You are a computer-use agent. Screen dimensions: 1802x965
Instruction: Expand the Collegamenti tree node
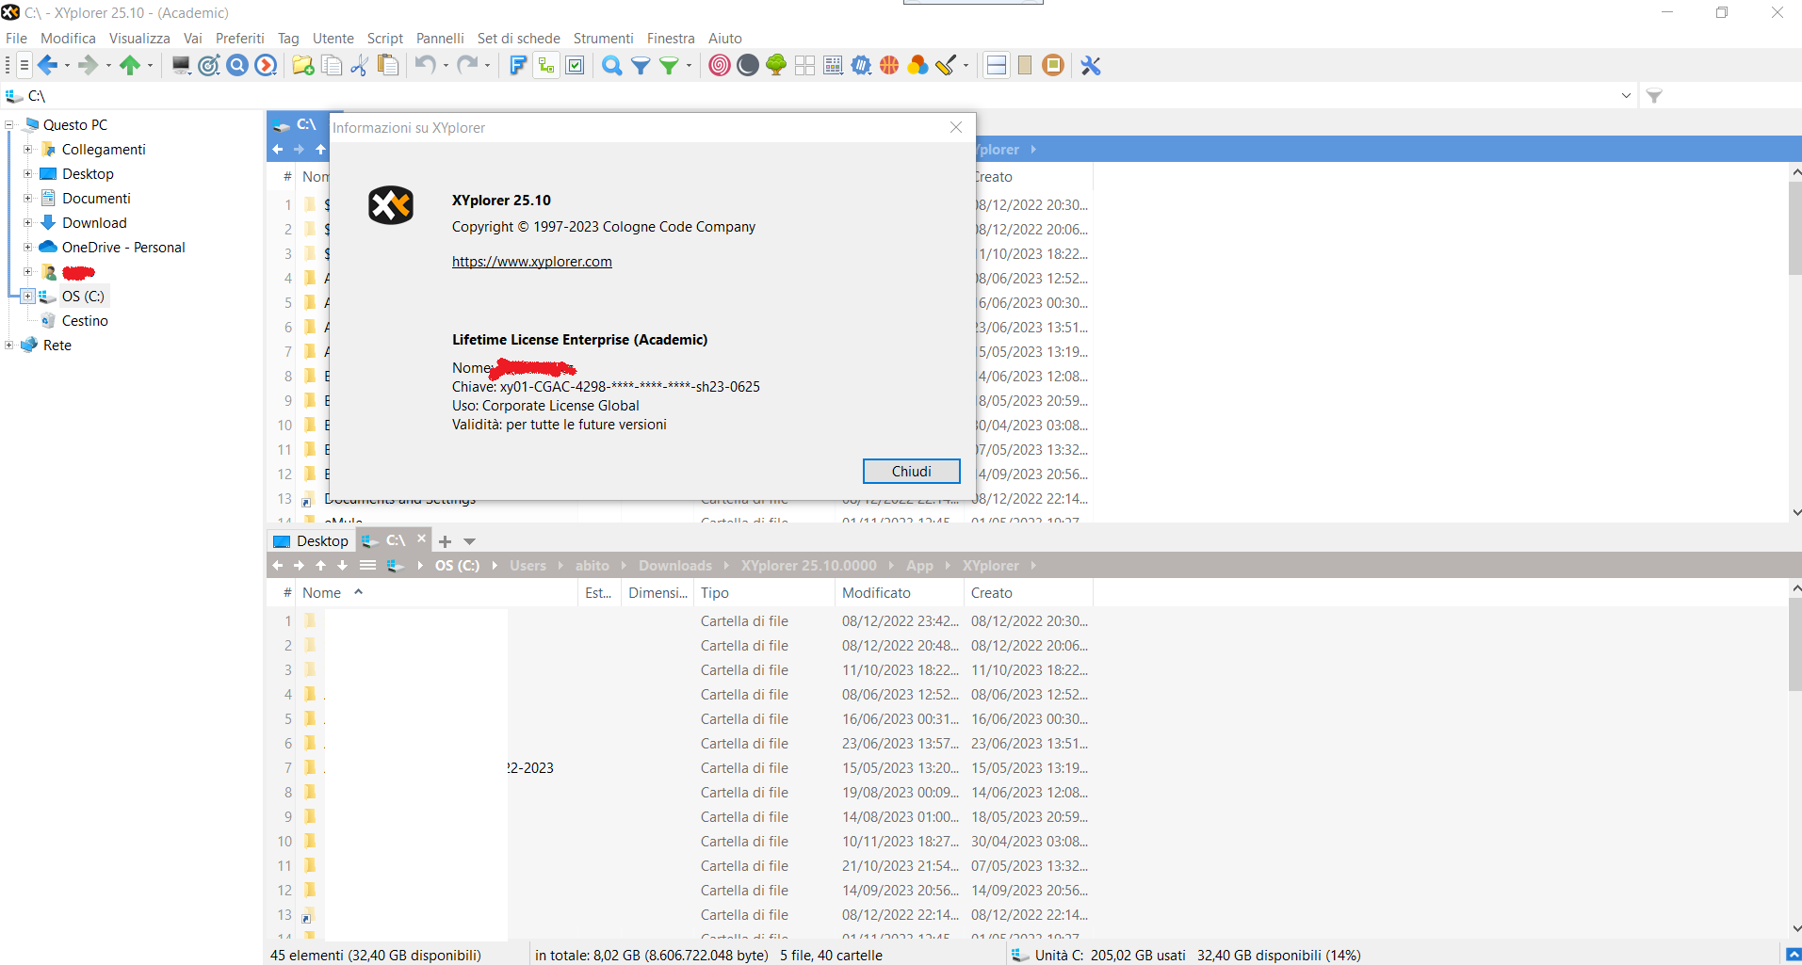pyautogui.click(x=28, y=149)
